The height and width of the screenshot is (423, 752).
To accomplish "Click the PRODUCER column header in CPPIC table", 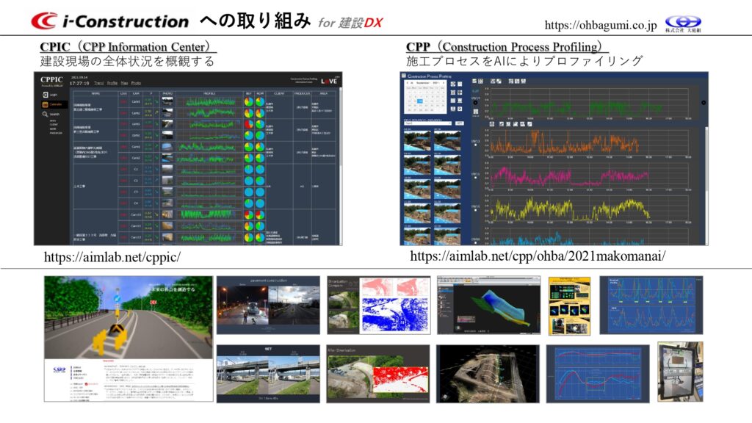I will 302,93.
